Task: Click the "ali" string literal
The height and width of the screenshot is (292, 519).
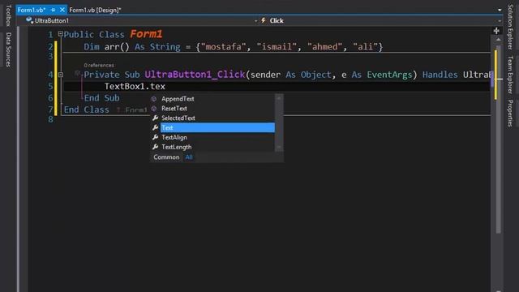Action: point(365,47)
